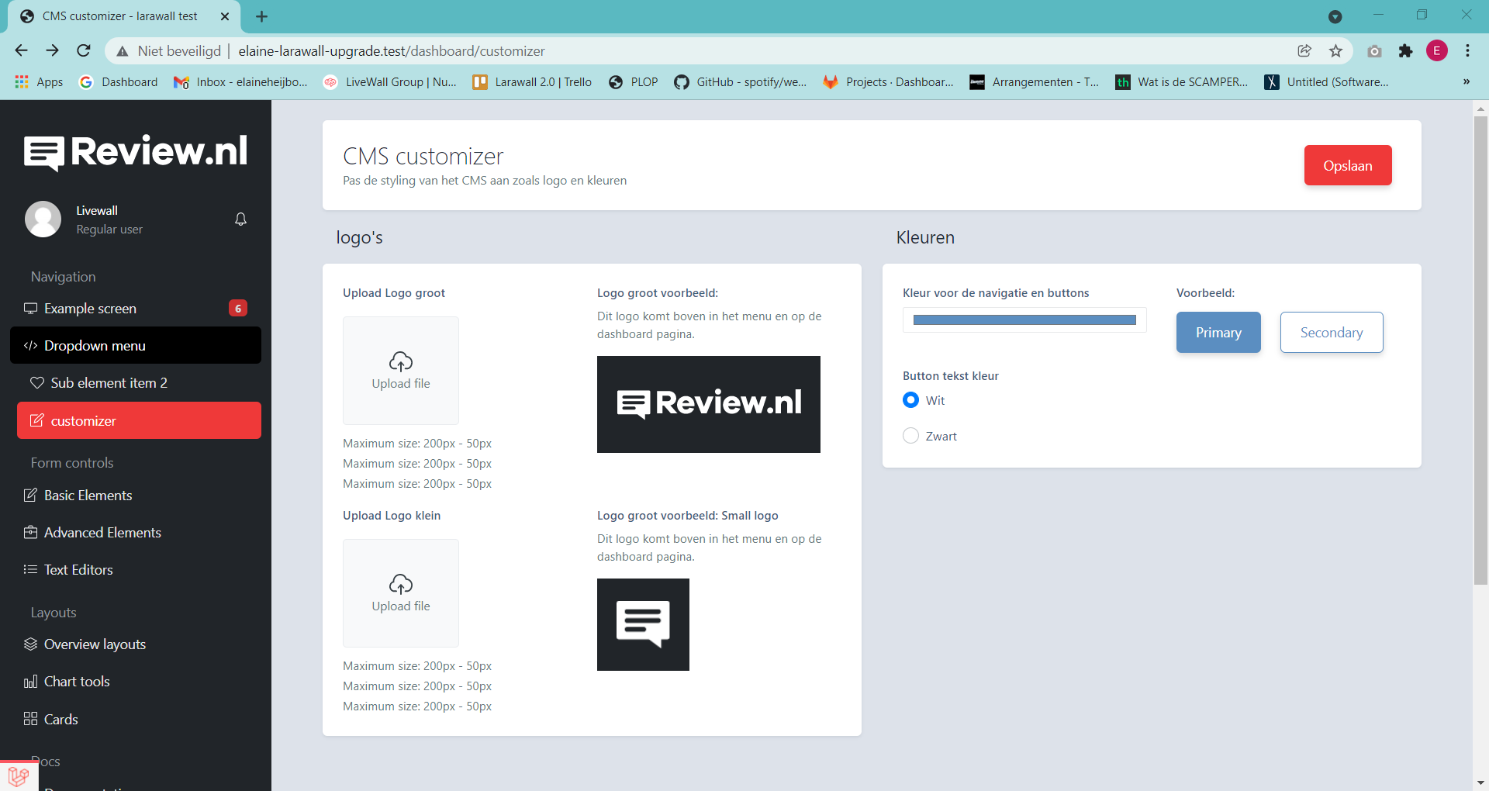
Task: Open the LiveWall Group bookmark
Action: click(390, 81)
